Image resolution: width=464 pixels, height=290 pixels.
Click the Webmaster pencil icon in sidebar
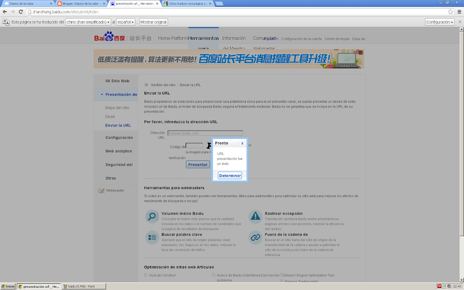101,190
